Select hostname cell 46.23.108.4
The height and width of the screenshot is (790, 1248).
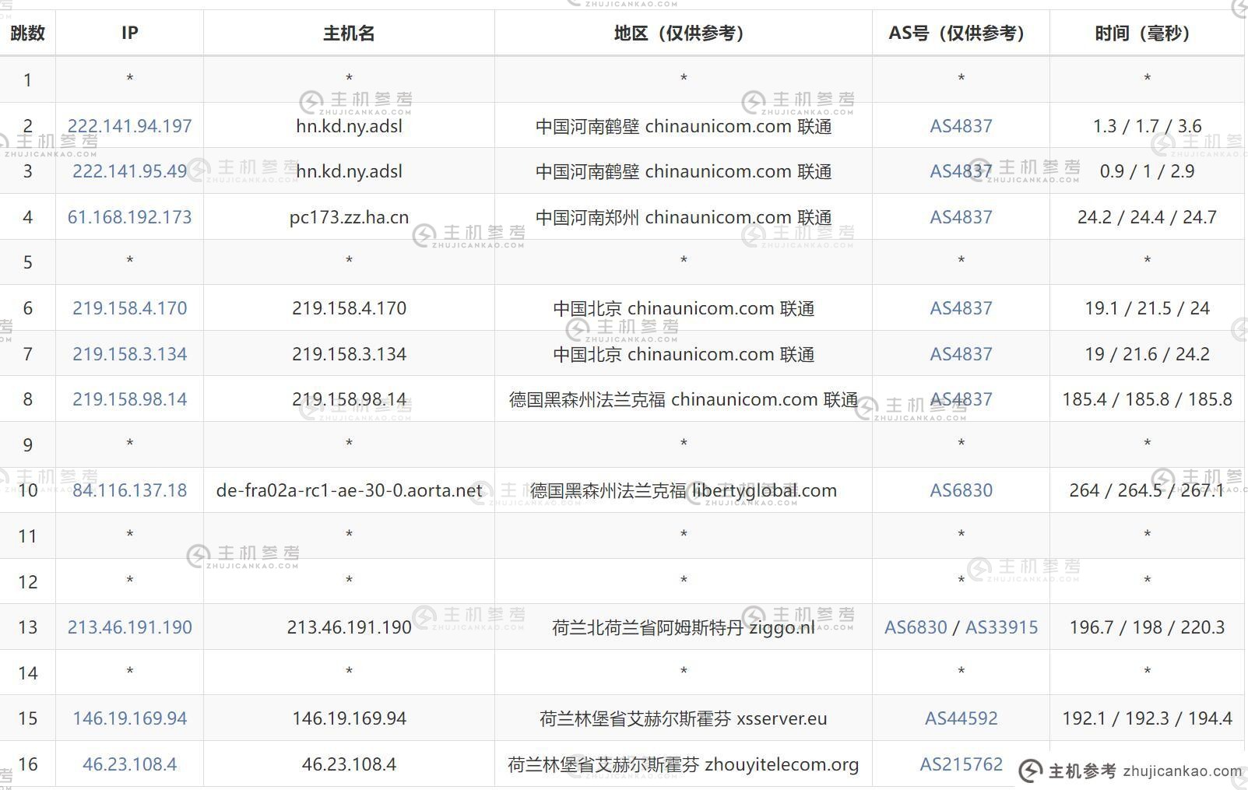349,764
